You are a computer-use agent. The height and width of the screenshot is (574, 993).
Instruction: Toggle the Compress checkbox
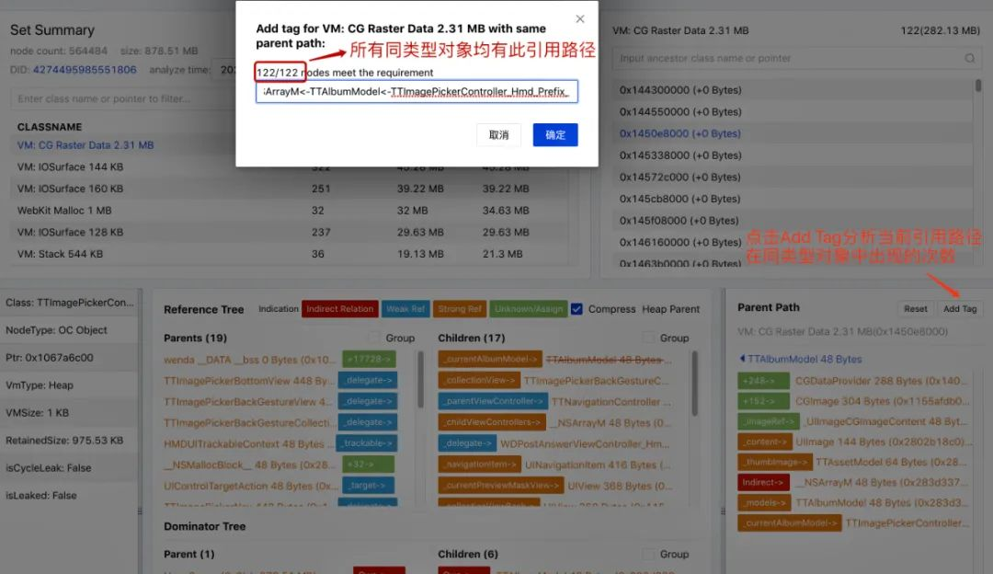pyautogui.click(x=576, y=309)
